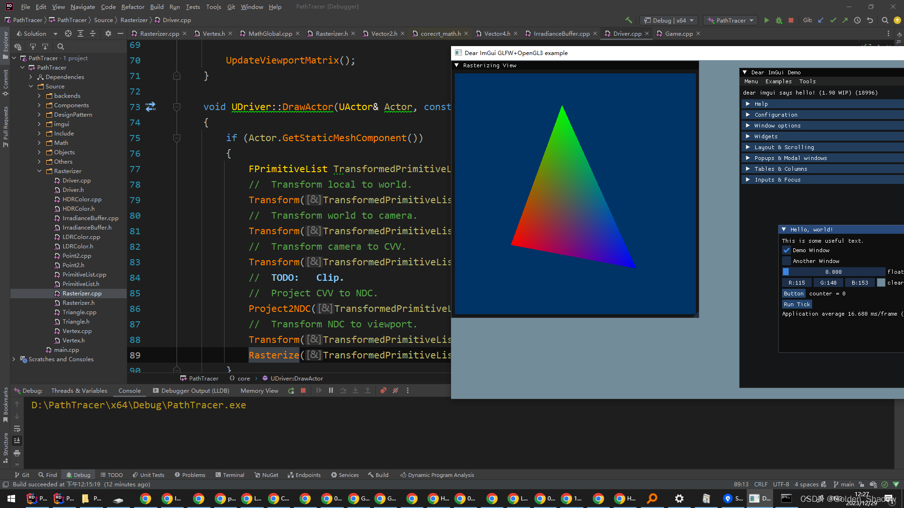Open Solution explorer settings gear
The image size is (904, 508).
click(x=108, y=33)
